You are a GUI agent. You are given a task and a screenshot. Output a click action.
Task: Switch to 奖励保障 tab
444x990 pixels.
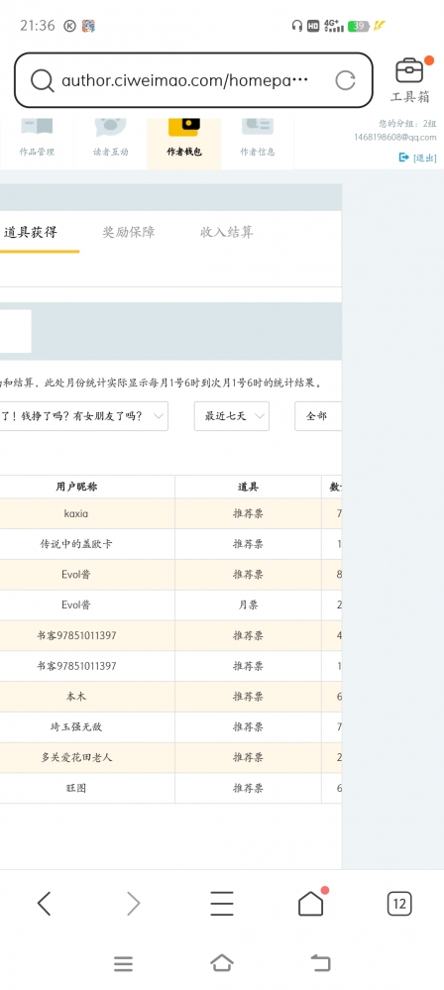(x=129, y=232)
